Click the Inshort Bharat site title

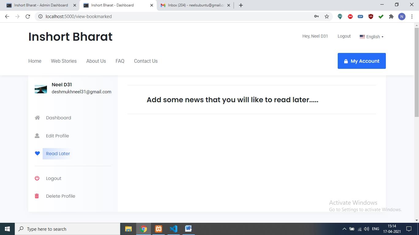(x=70, y=37)
